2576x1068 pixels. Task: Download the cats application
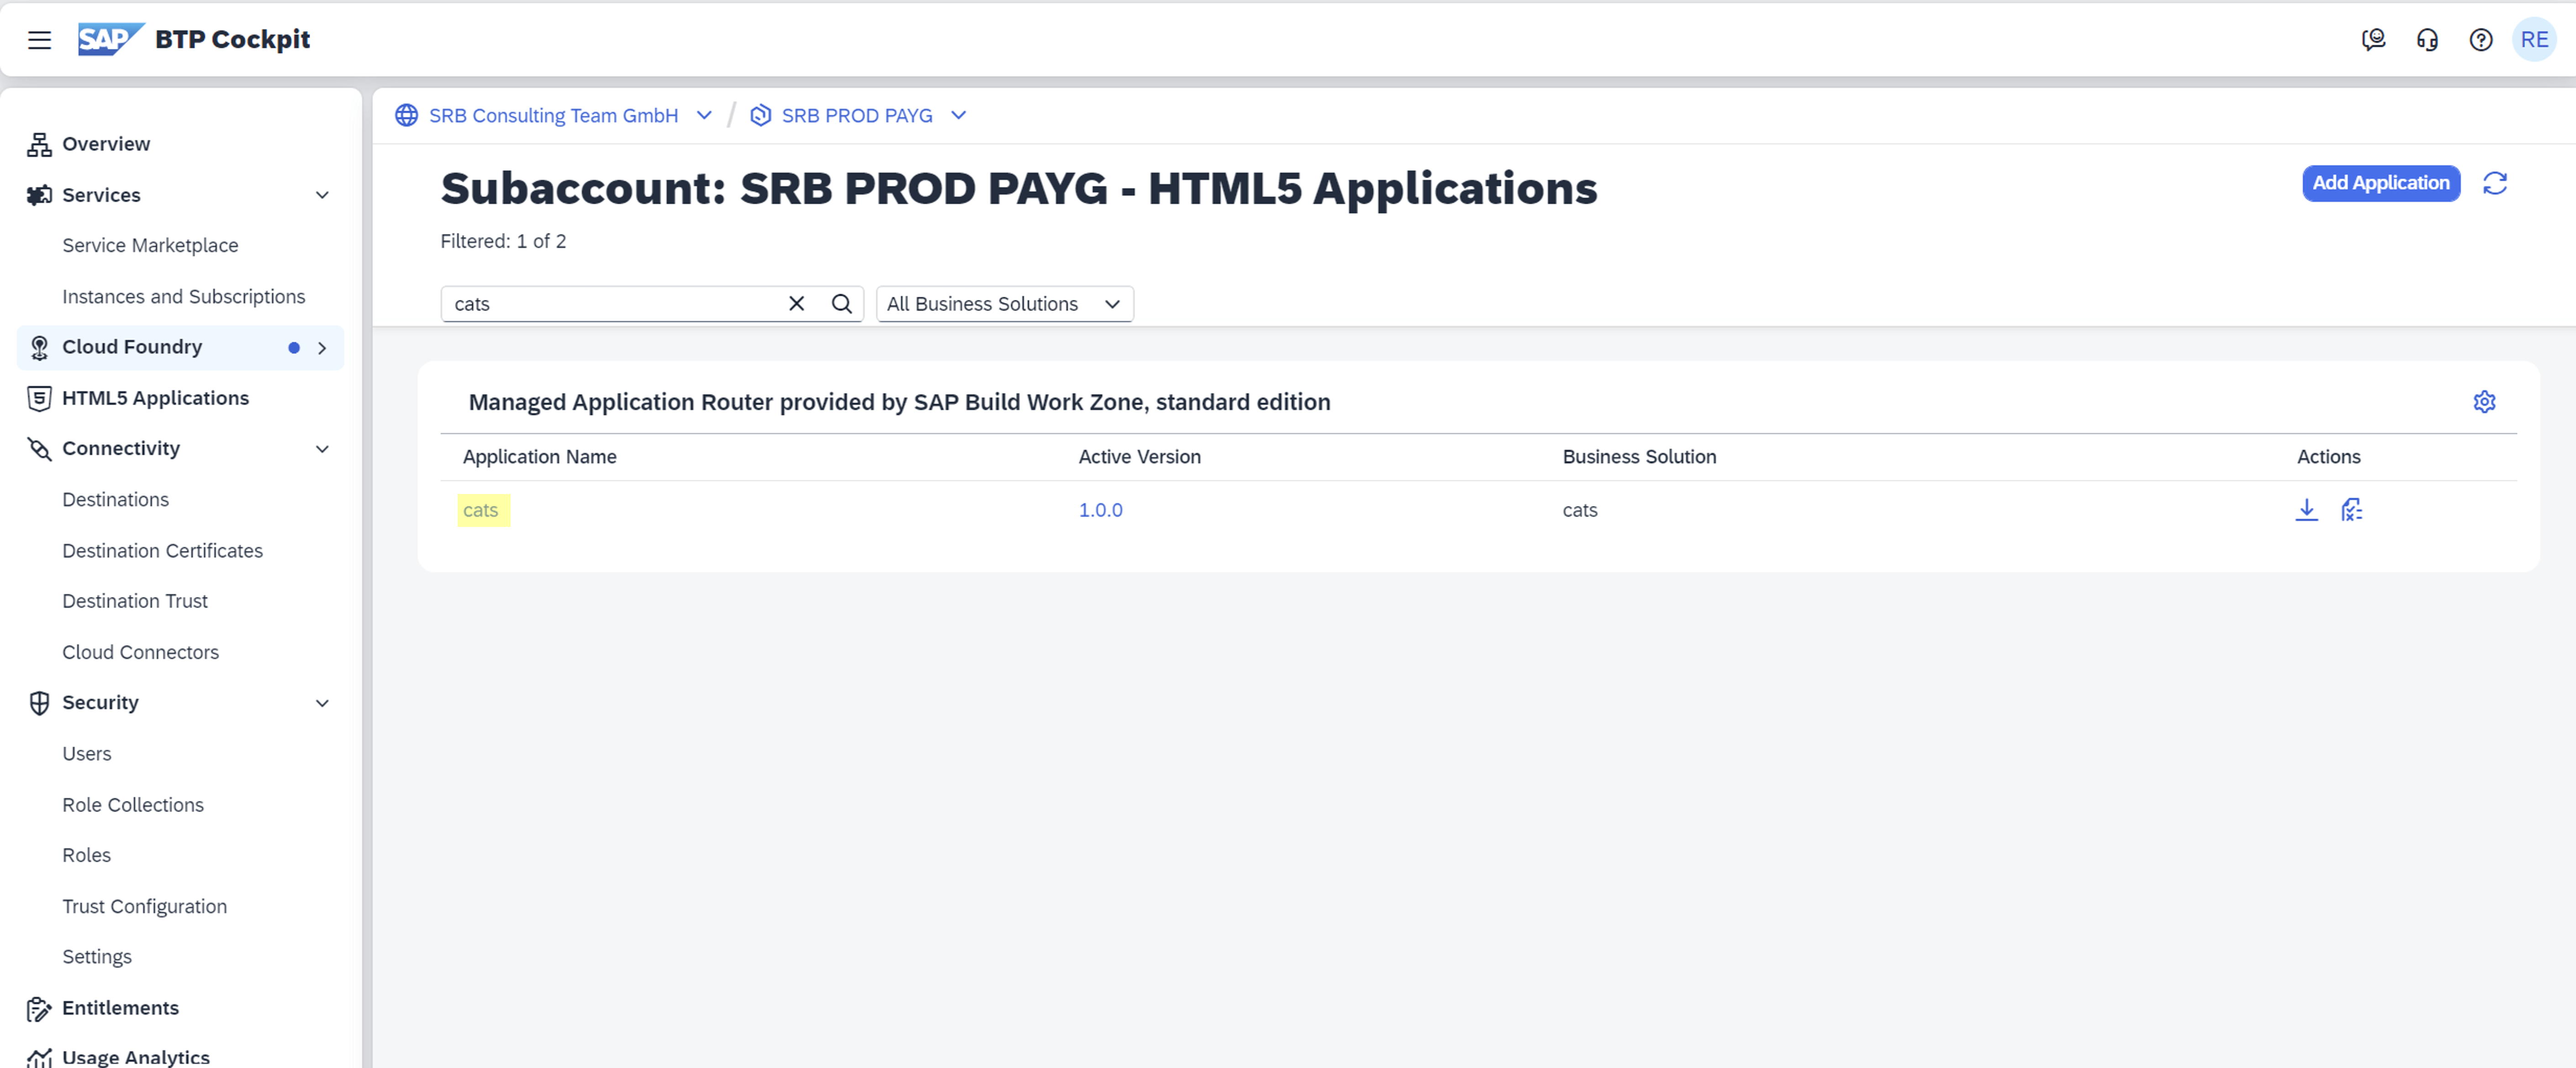2306,510
